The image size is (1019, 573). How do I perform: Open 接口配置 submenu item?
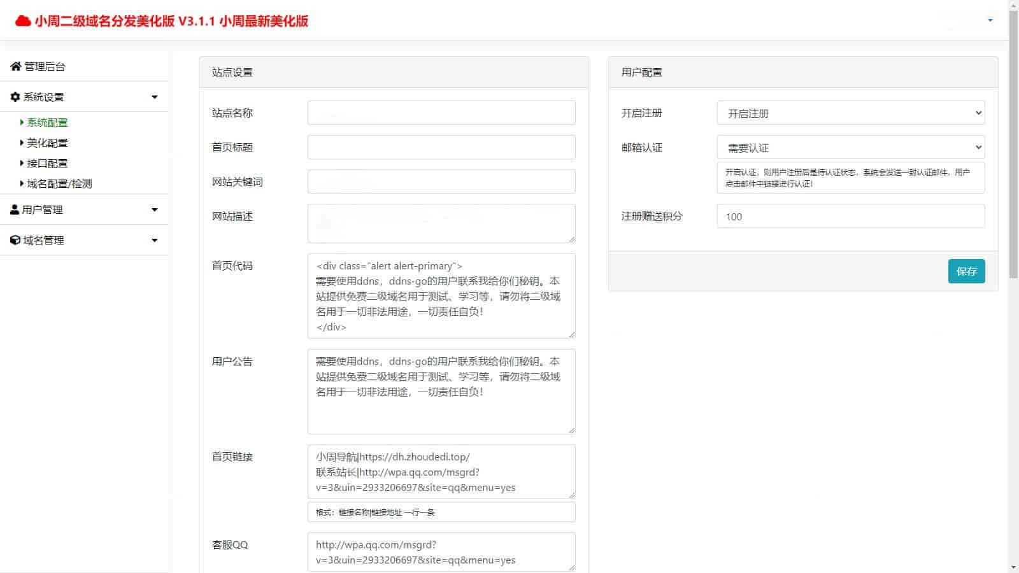(47, 163)
